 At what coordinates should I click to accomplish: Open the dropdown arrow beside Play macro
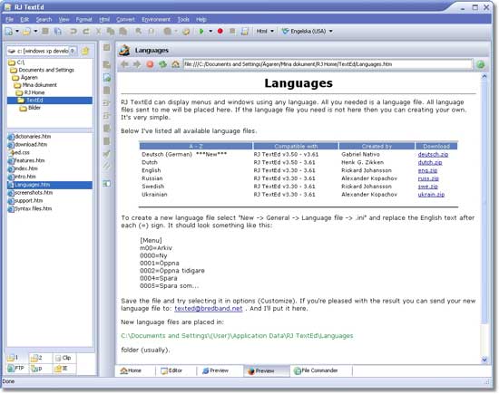click(x=210, y=32)
